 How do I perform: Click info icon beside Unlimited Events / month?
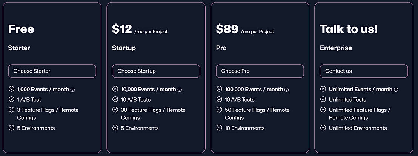pos(396,90)
